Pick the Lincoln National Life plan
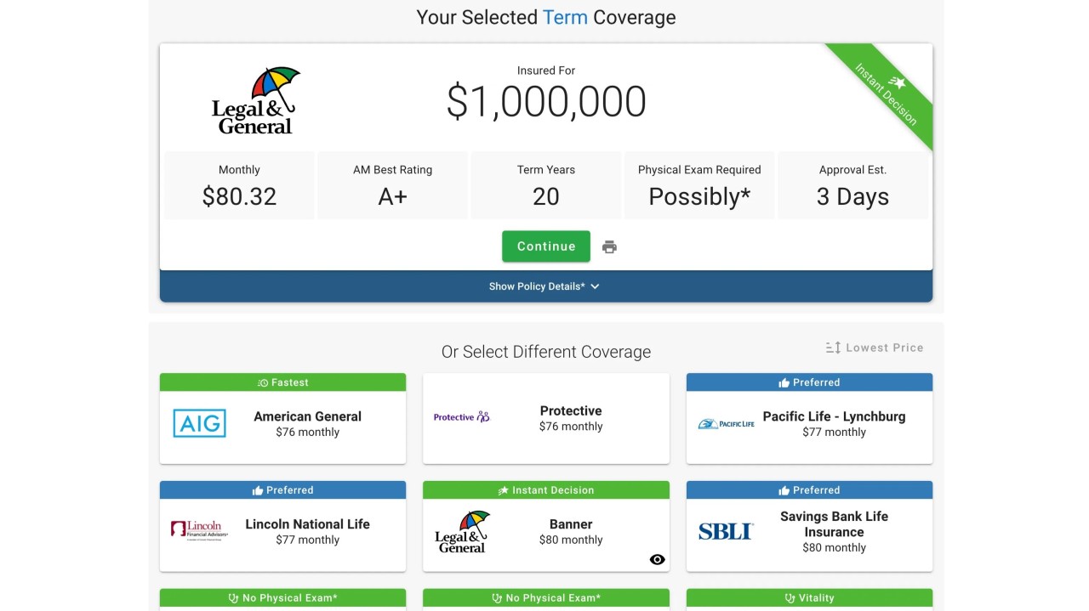 [307, 531]
